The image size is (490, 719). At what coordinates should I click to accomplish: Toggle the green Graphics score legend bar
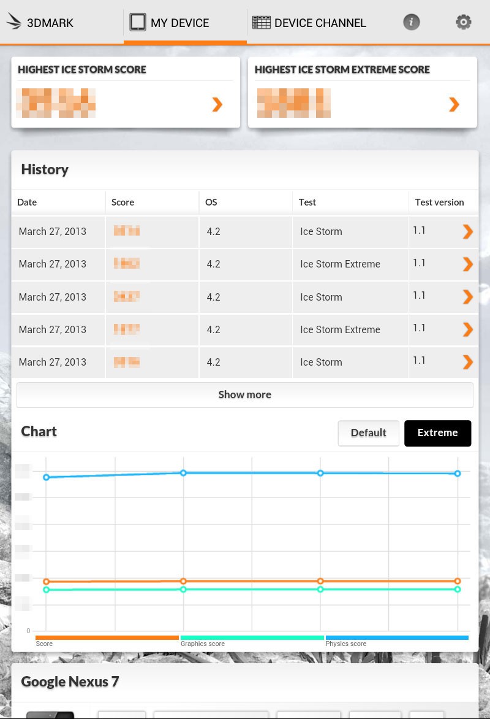point(252,637)
